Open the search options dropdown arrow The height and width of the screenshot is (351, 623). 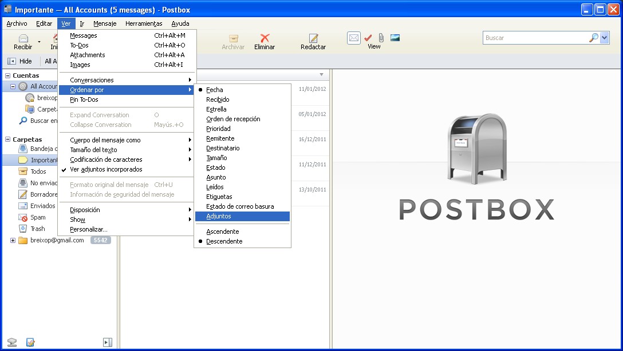[x=604, y=38]
